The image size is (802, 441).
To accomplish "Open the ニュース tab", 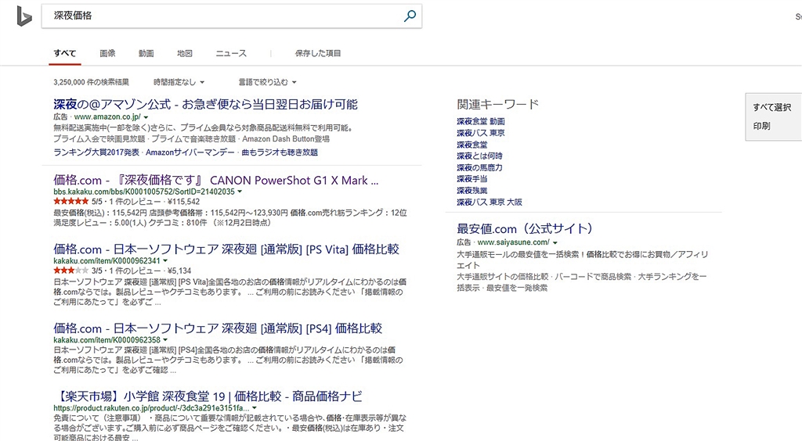I will tap(231, 53).
